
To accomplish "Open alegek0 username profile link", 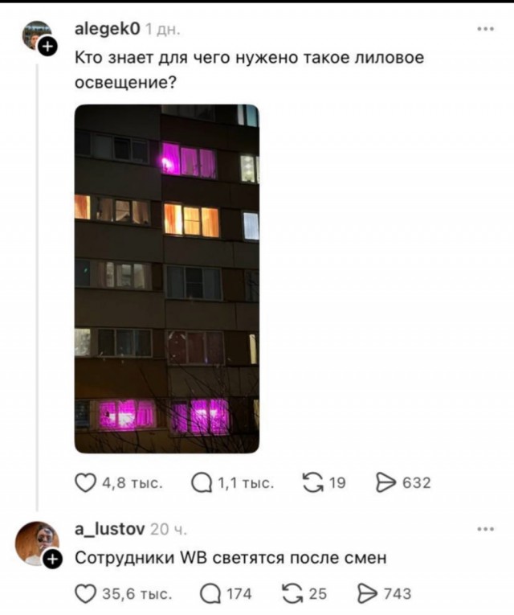I will (x=107, y=28).
